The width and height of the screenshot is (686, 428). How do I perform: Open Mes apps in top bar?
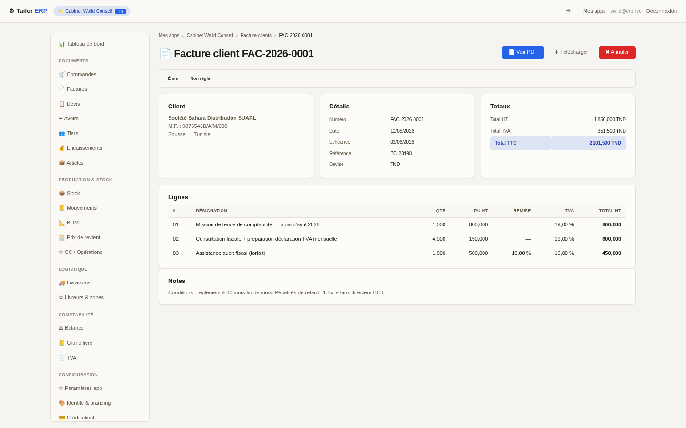594,11
